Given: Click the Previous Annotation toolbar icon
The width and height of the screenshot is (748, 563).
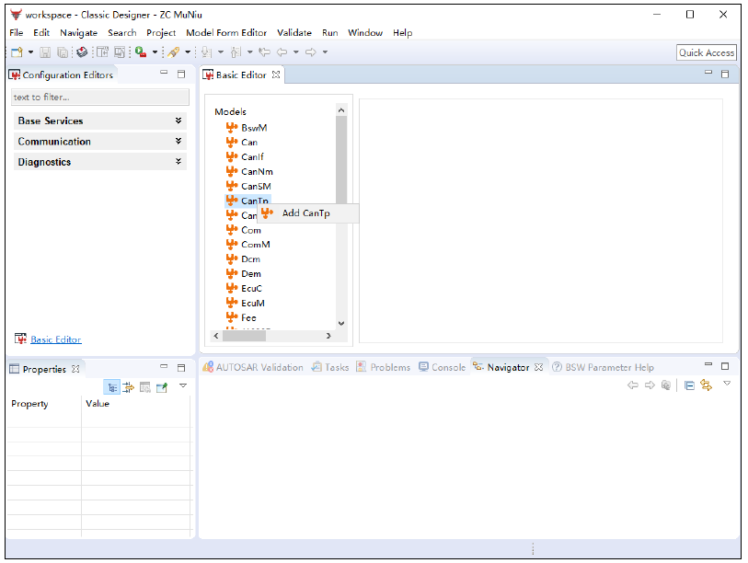Looking at the screenshot, I should click(236, 52).
